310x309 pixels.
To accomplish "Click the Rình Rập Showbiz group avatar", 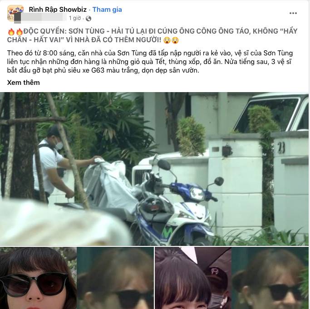I will tap(15, 13).
